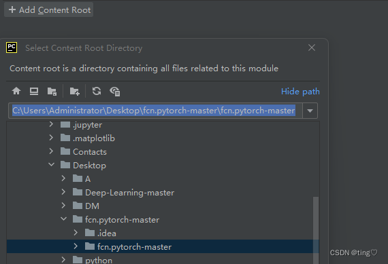Select the outer fcn.pytorch-master folder row

point(163,219)
